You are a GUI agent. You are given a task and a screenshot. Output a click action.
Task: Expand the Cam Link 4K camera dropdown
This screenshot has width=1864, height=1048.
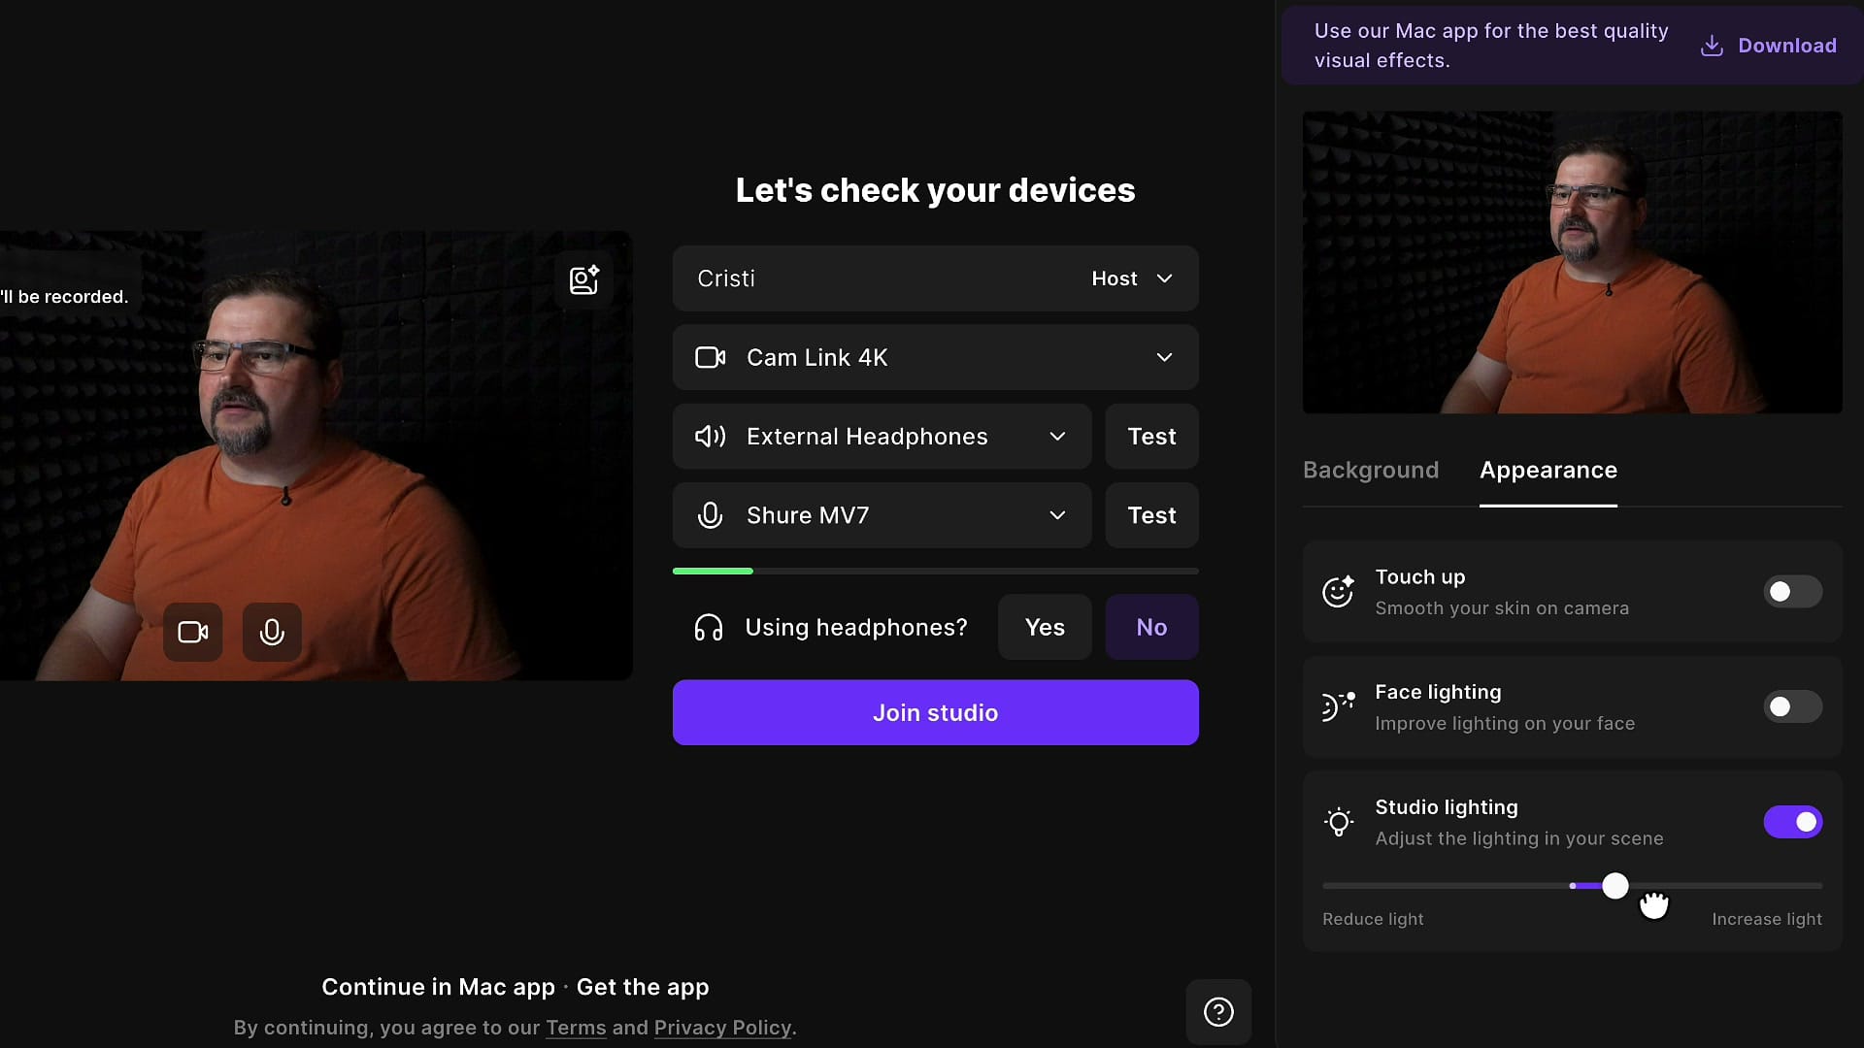click(1164, 358)
